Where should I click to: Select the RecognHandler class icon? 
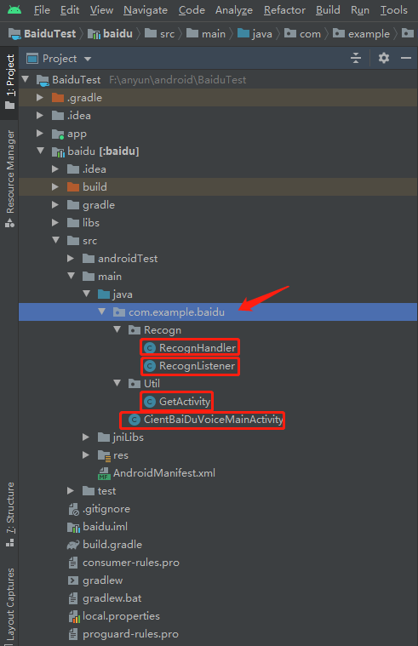coord(149,348)
